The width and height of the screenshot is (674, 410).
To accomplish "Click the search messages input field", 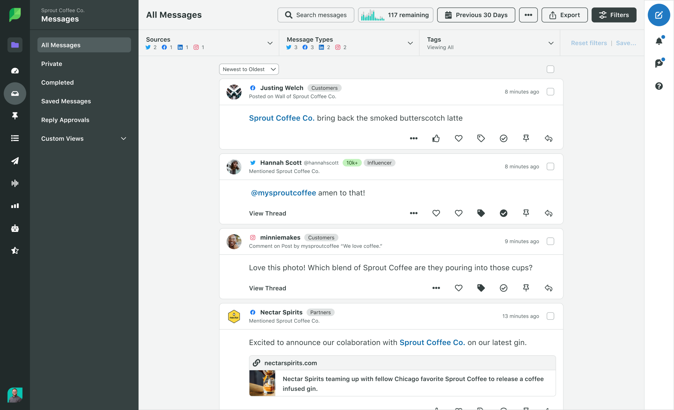I will click(x=316, y=14).
